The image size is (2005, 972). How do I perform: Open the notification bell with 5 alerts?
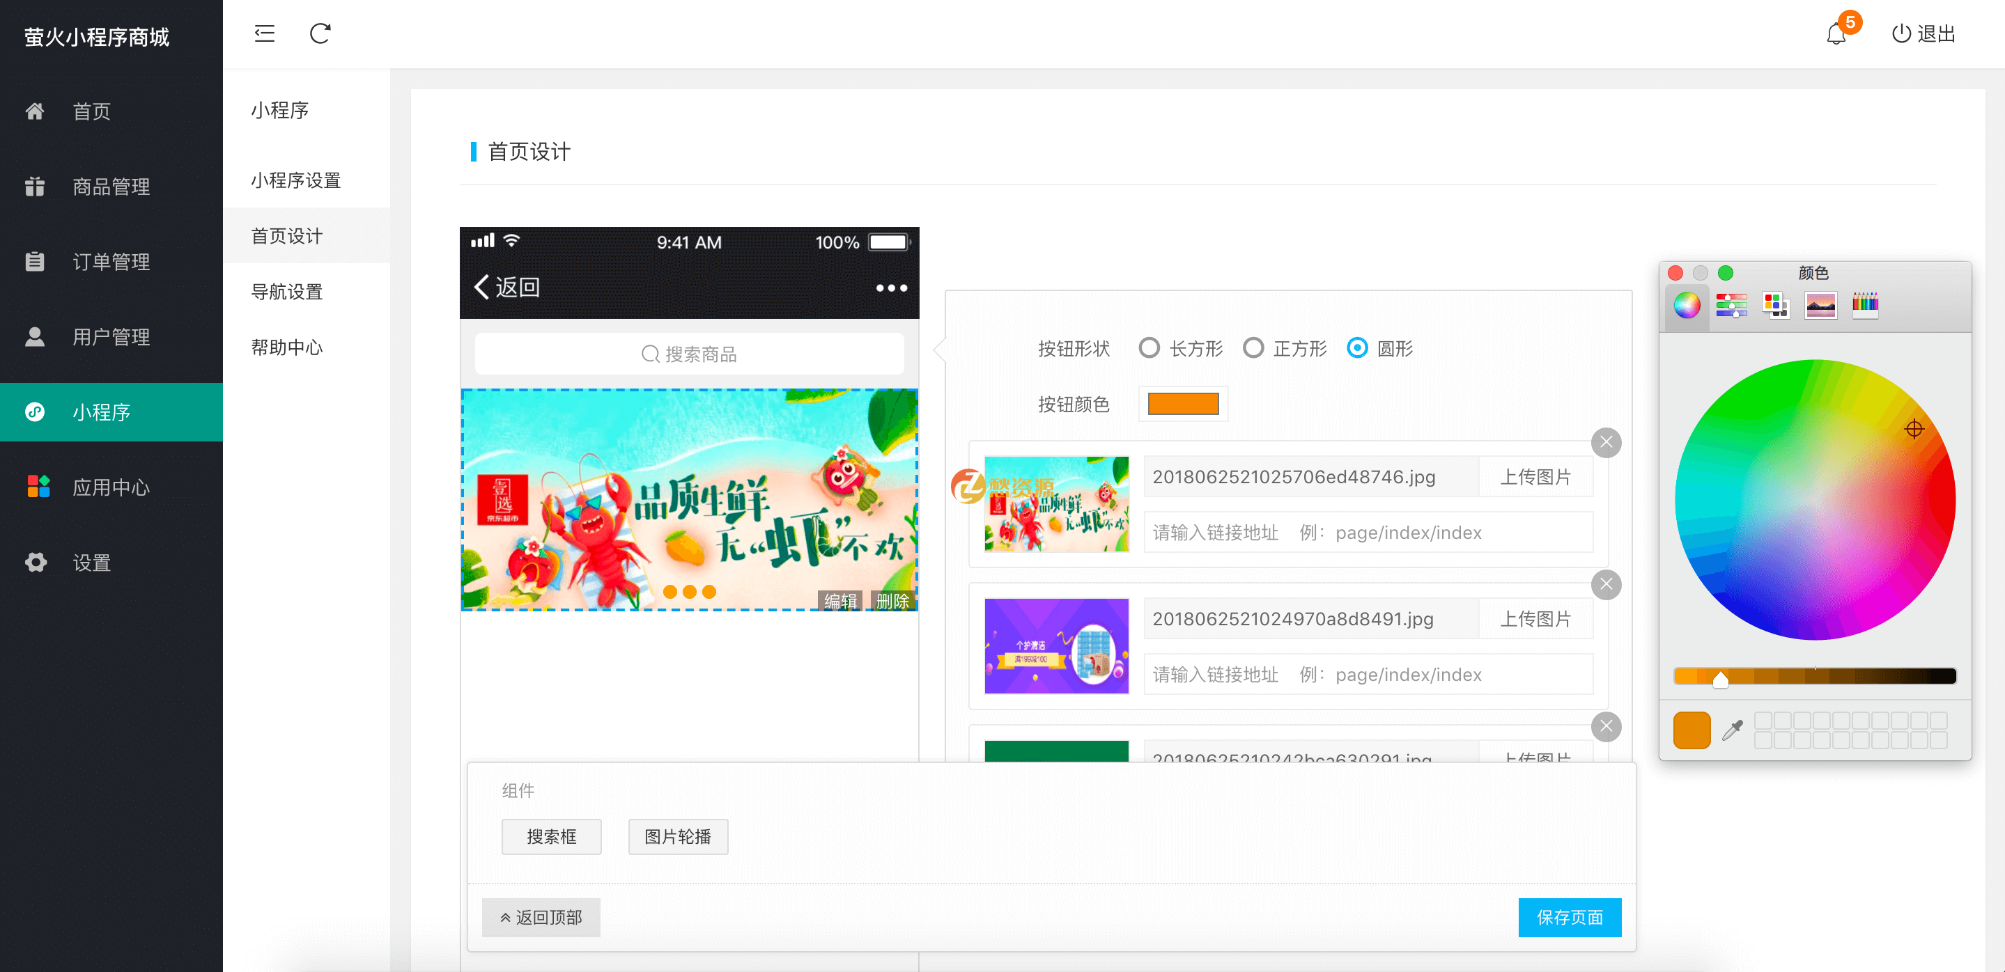pos(1836,34)
